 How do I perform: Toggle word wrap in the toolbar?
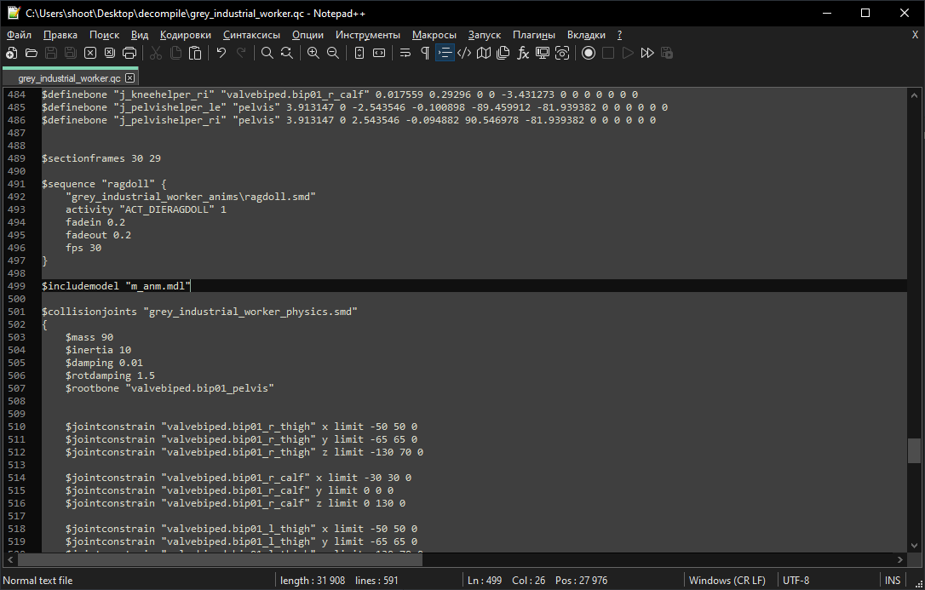pyautogui.click(x=405, y=53)
